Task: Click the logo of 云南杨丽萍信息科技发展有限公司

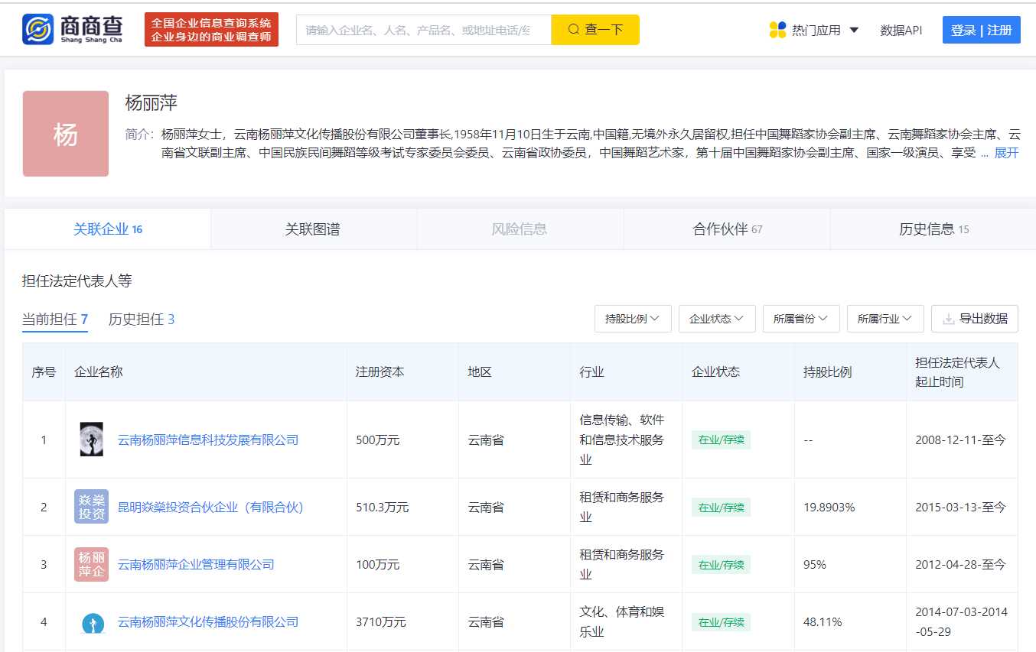Action: click(x=92, y=440)
